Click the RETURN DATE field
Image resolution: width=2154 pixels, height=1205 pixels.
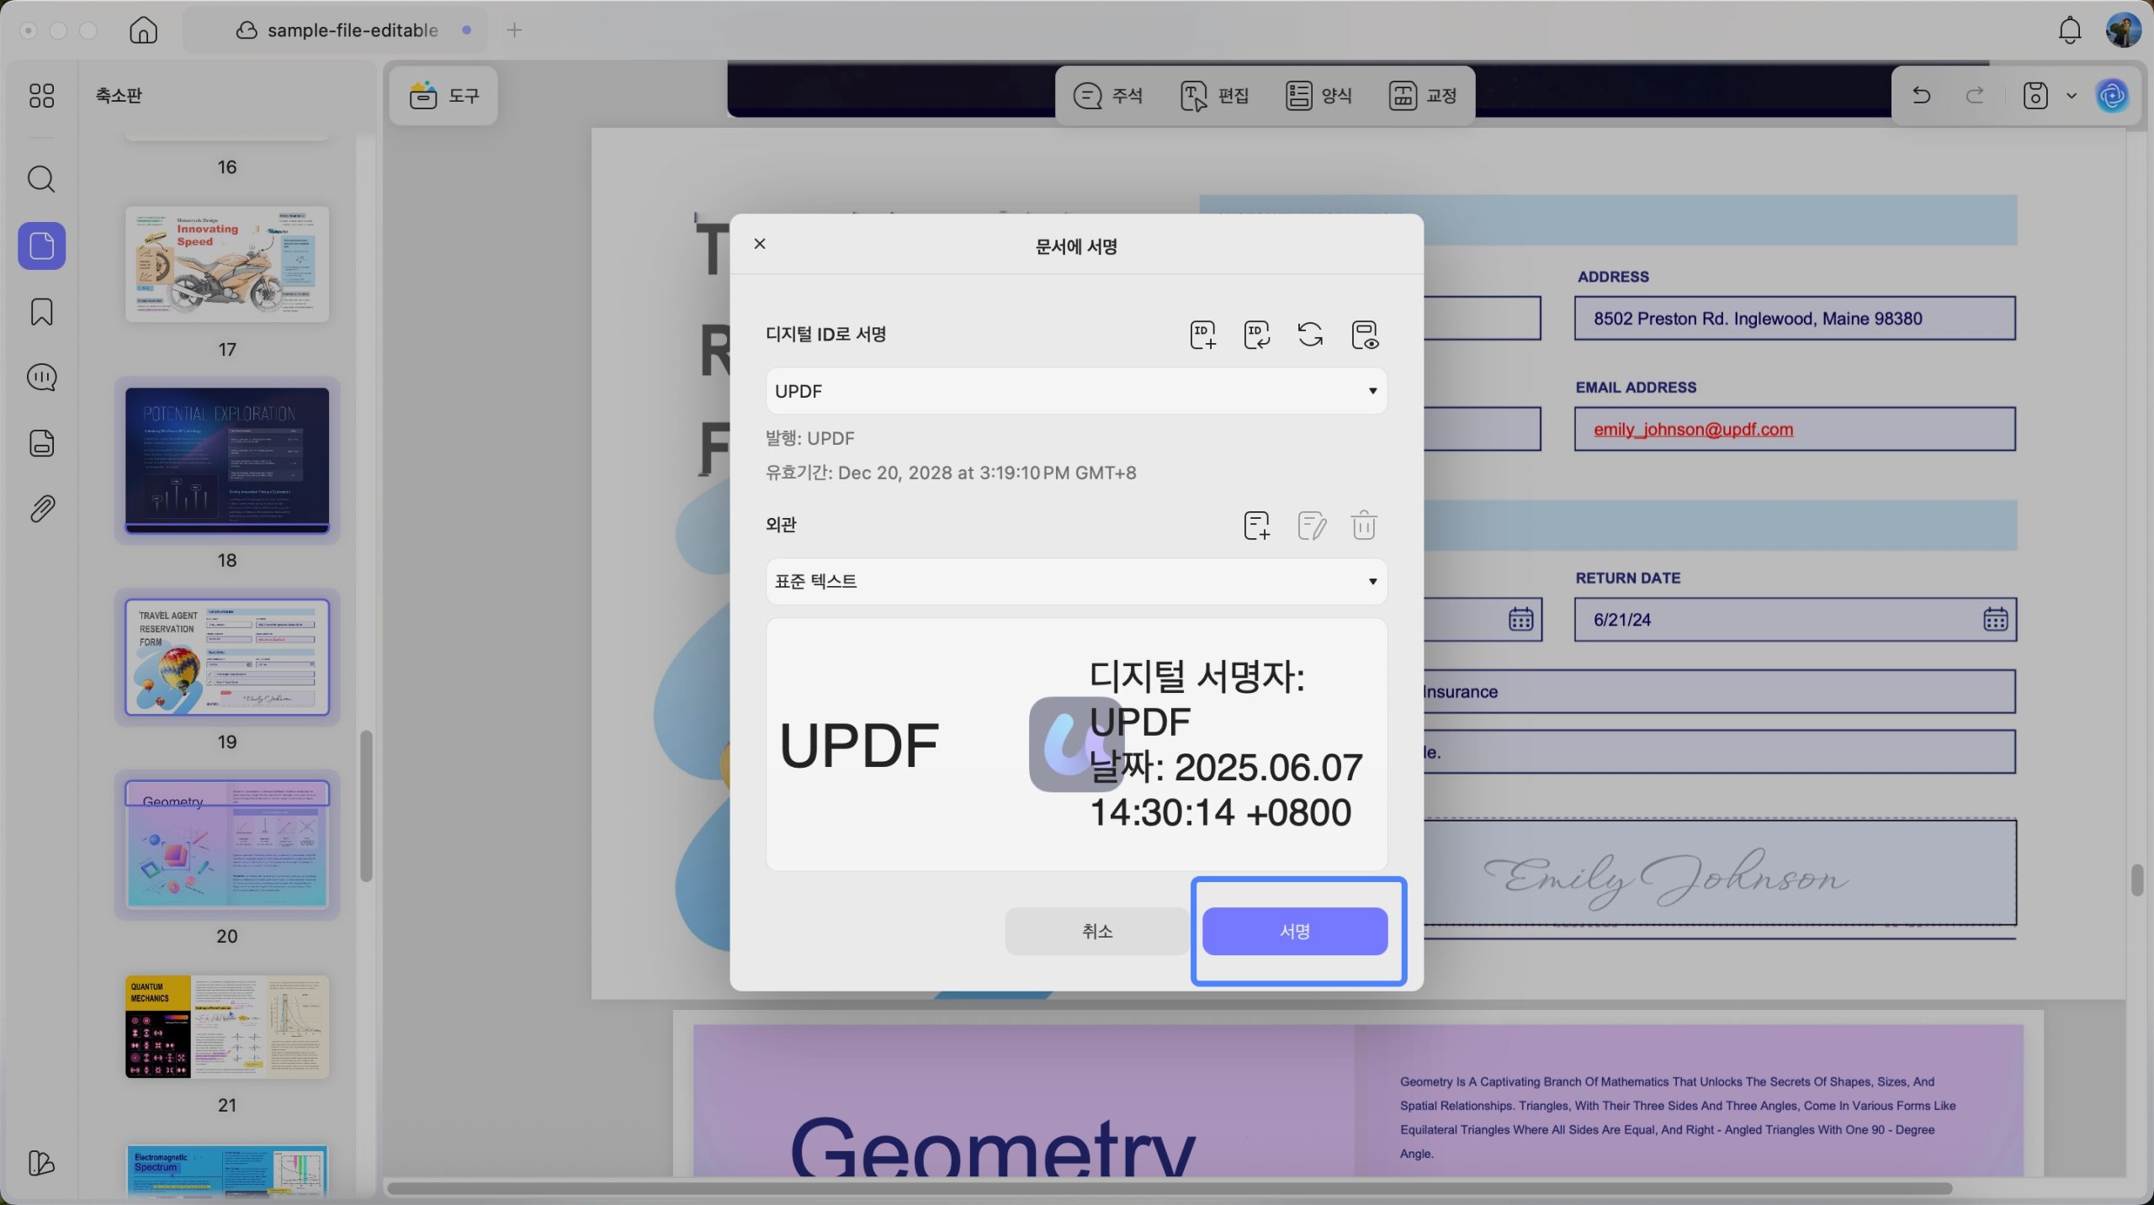pos(1795,620)
